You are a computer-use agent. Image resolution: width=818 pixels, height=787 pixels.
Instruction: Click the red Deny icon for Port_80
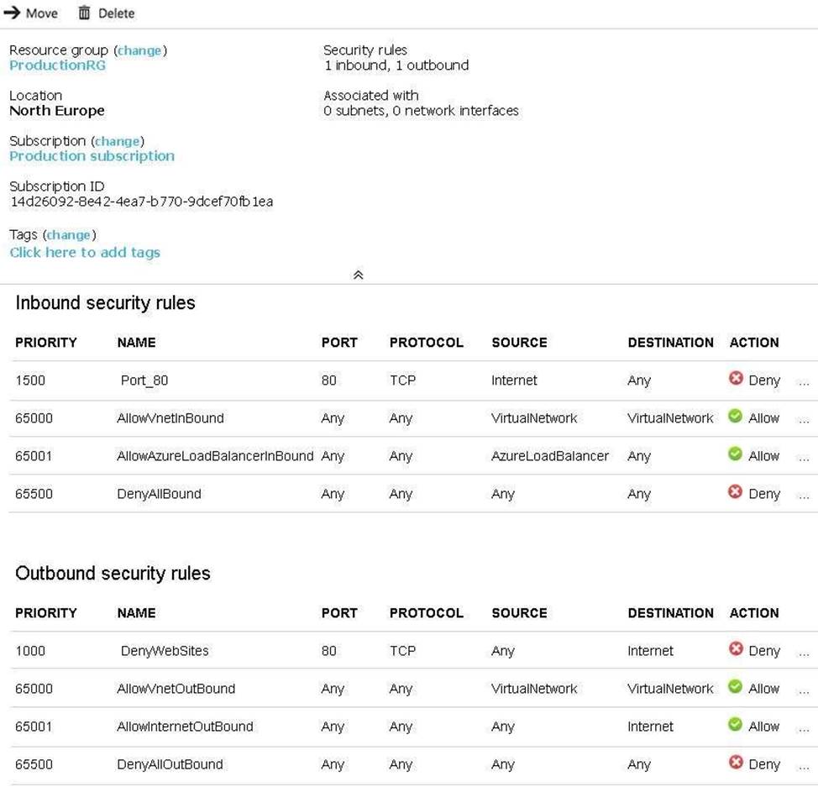pos(736,379)
